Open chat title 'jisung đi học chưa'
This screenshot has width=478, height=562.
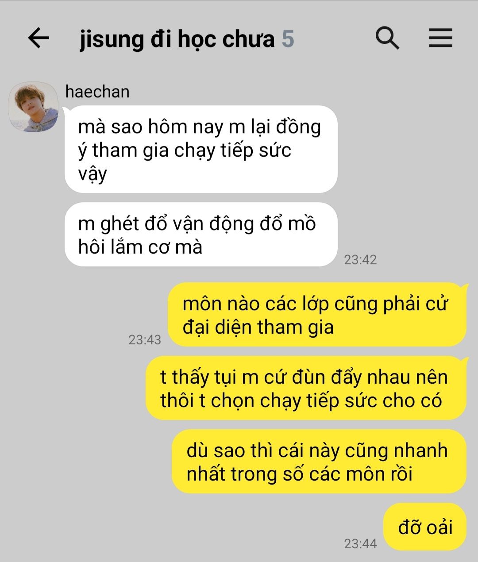[x=177, y=39]
